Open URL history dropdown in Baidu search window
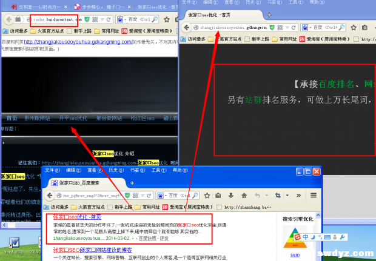This screenshot has height=261, width=376. (x=143, y=196)
